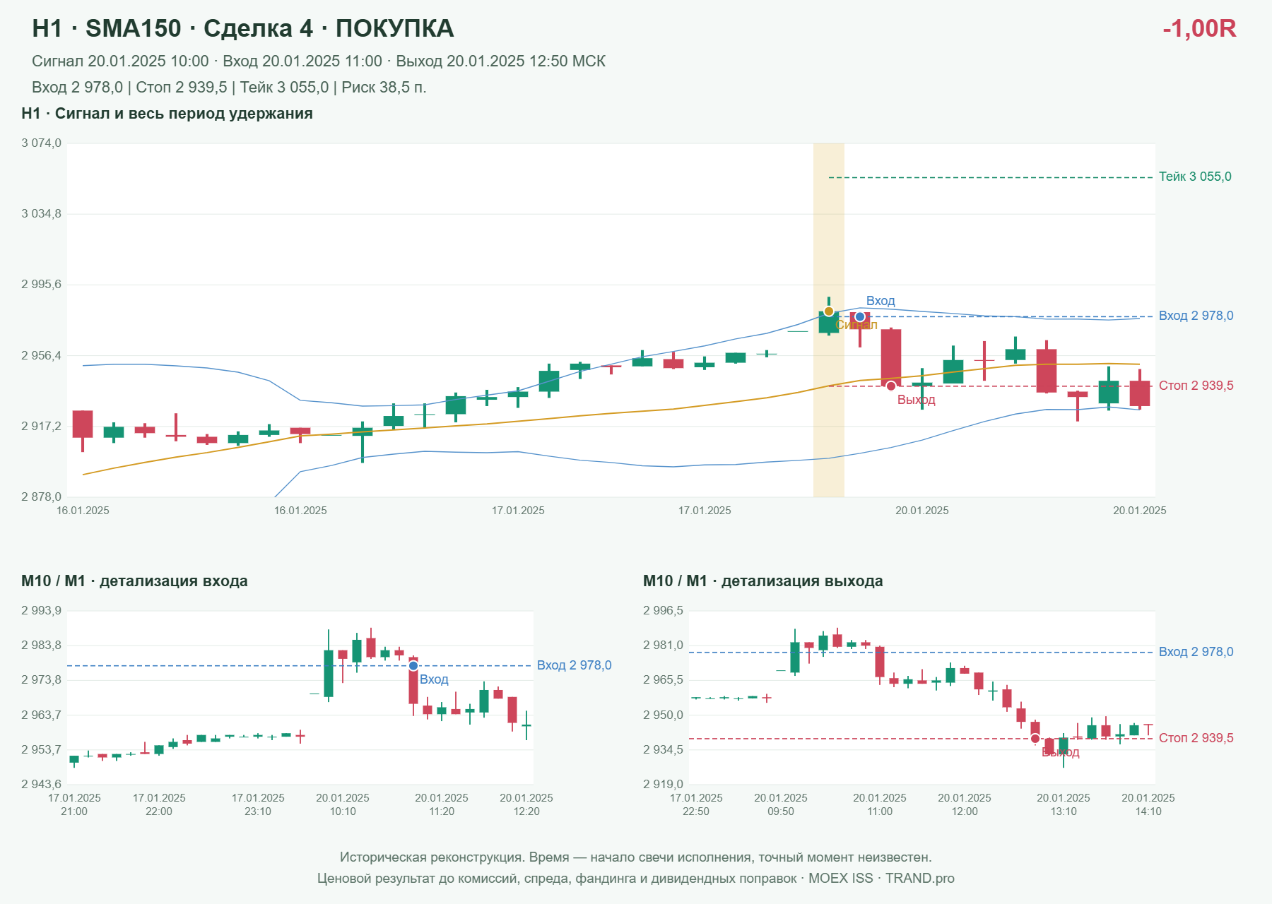Click the blue entry marker on H1 chart
The image size is (1272, 904).
860,316
